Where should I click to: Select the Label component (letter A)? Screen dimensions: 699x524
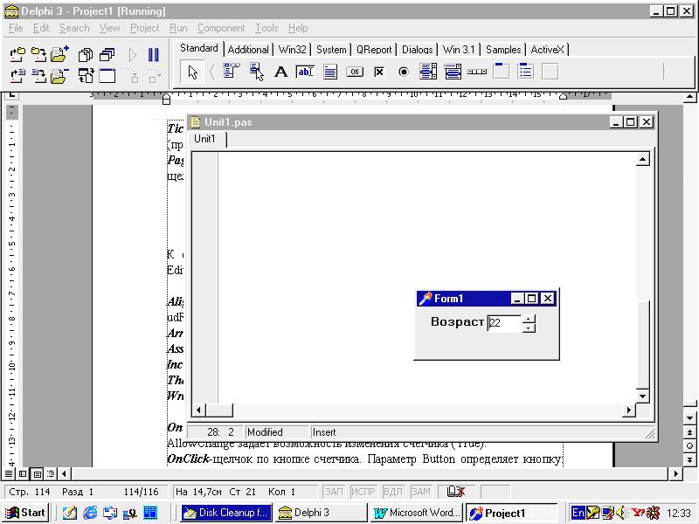(280, 72)
